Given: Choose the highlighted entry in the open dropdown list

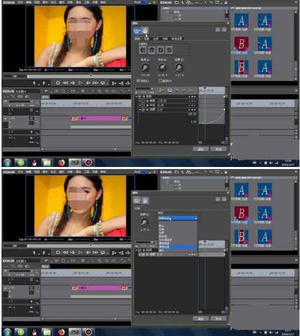Looking at the screenshot, I should coord(177,247).
